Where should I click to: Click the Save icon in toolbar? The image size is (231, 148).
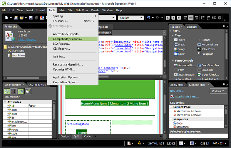click(31, 18)
